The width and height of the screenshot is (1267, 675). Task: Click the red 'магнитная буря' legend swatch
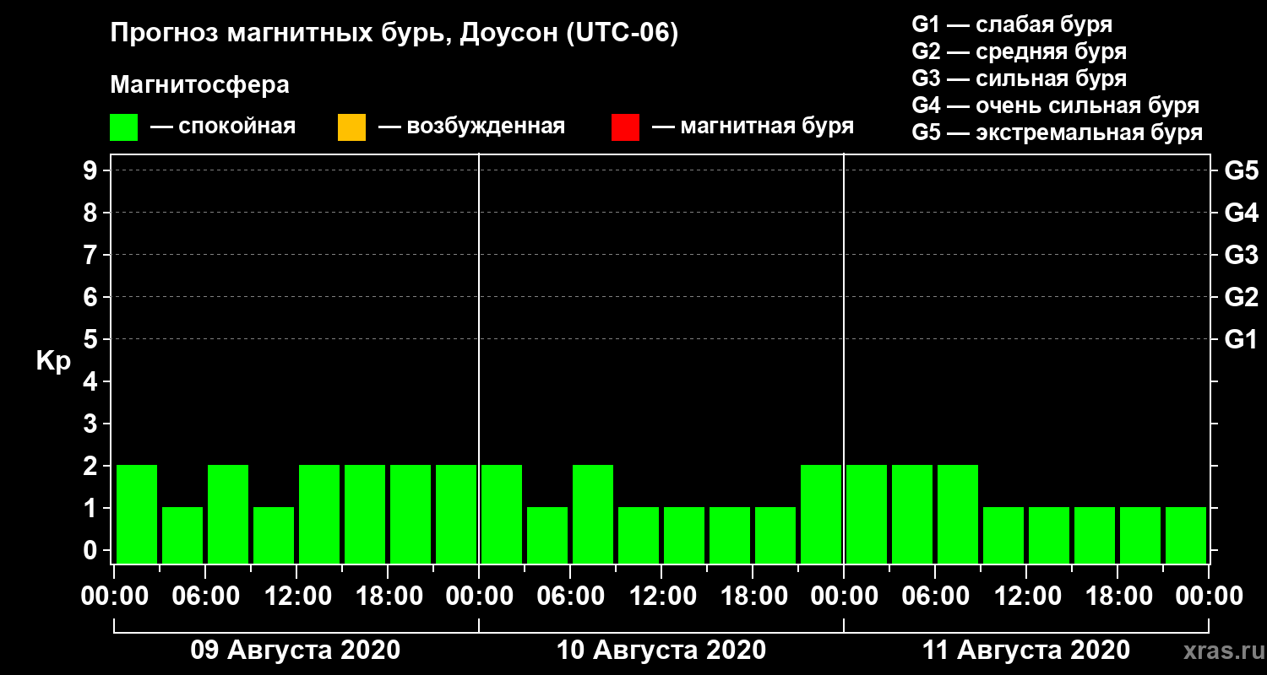(x=625, y=127)
